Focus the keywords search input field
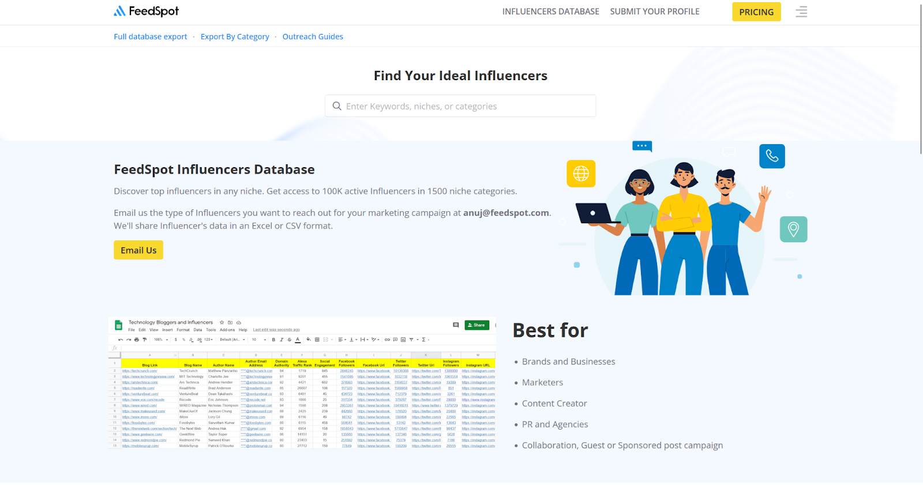923x485 pixels. pos(460,106)
